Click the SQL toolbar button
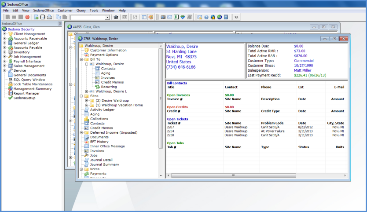This screenshot has width=367, height=212. coord(236,17)
